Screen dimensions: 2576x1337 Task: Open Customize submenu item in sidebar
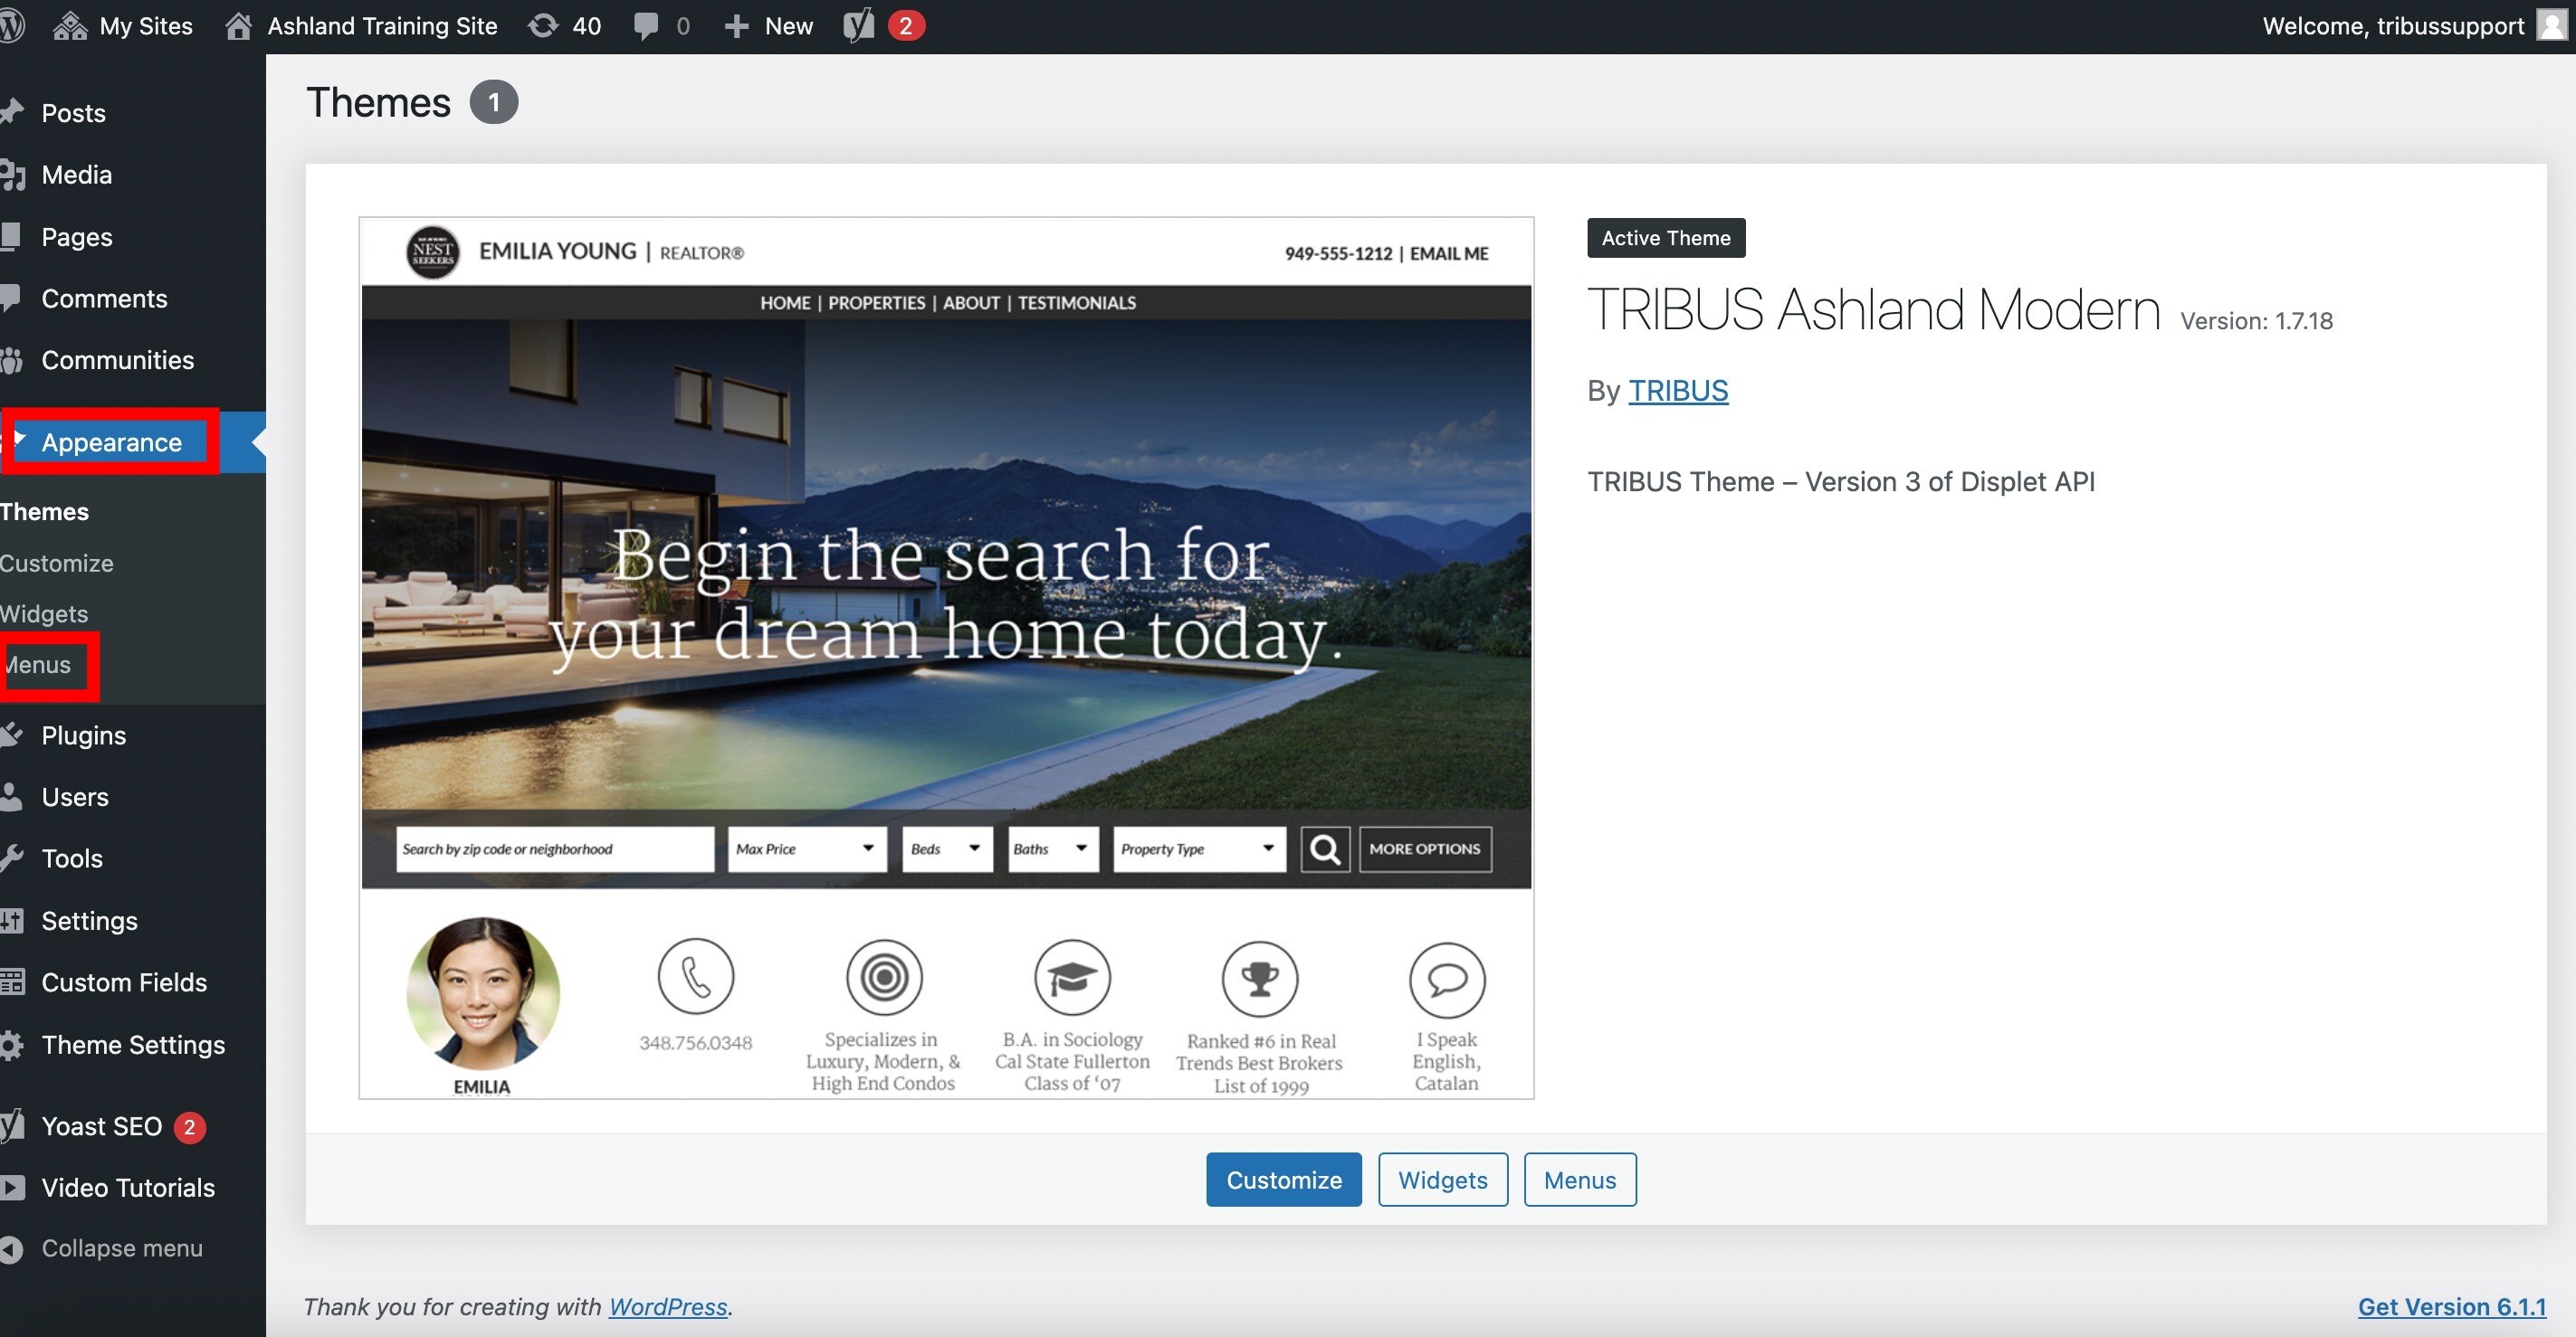pos(57,564)
